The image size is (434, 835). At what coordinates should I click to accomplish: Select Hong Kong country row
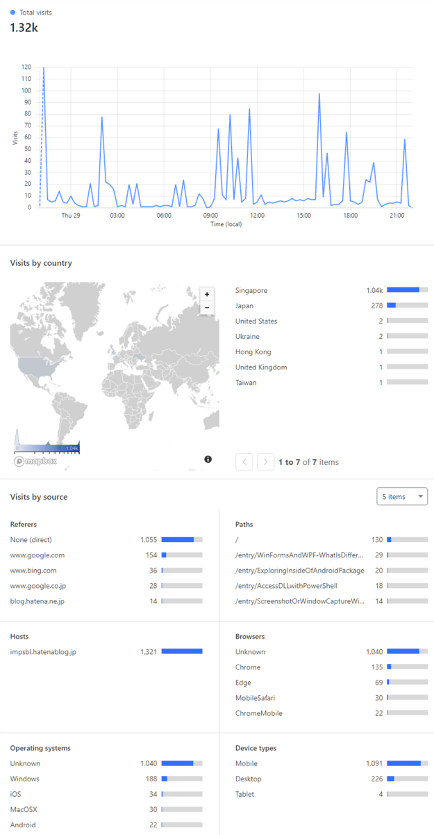click(x=331, y=351)
